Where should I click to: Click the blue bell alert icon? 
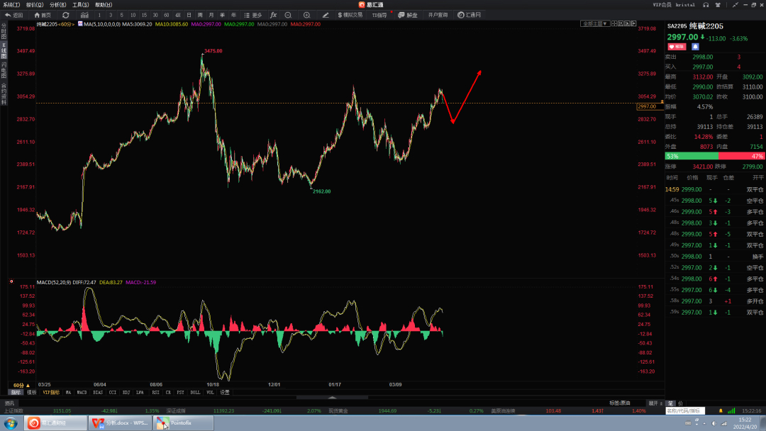point(695,47)
